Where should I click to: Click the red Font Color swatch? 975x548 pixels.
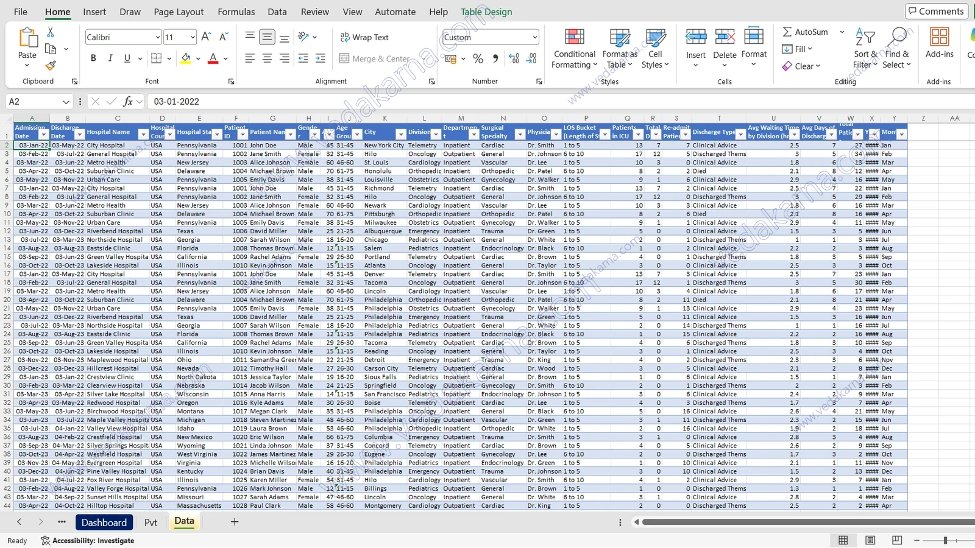coord(213,58)
